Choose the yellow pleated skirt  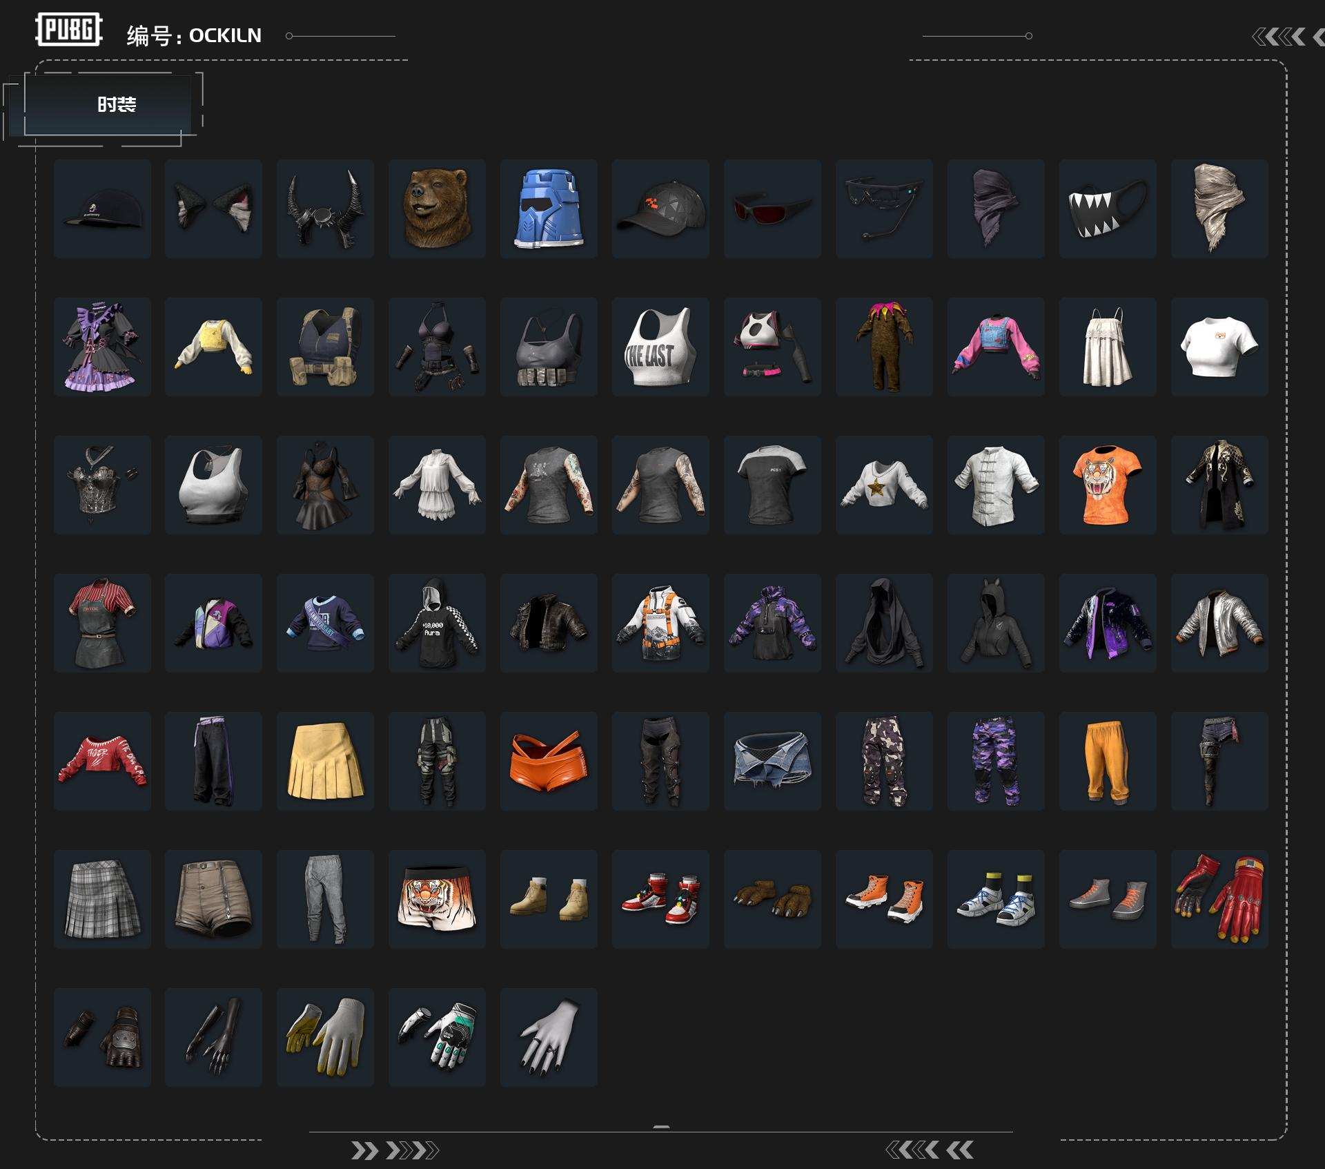pyautogui.click(x=325, y=761)
